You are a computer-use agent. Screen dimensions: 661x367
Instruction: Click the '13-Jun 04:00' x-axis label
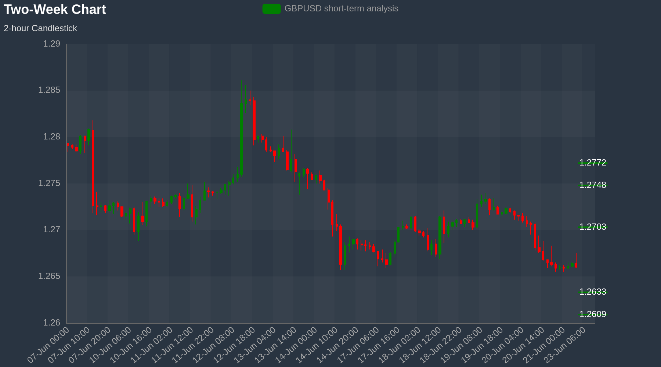[x=255, y=345]
